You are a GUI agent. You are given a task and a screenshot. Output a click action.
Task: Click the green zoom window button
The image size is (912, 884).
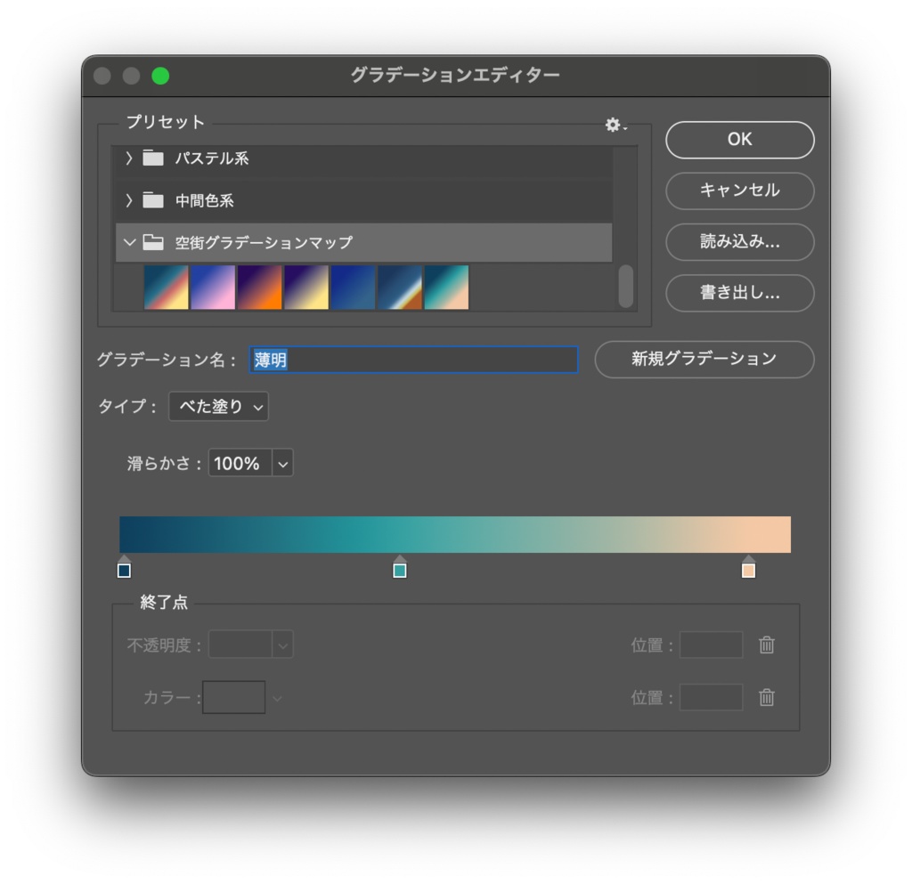pyautogui.click(x=160, y=77)
